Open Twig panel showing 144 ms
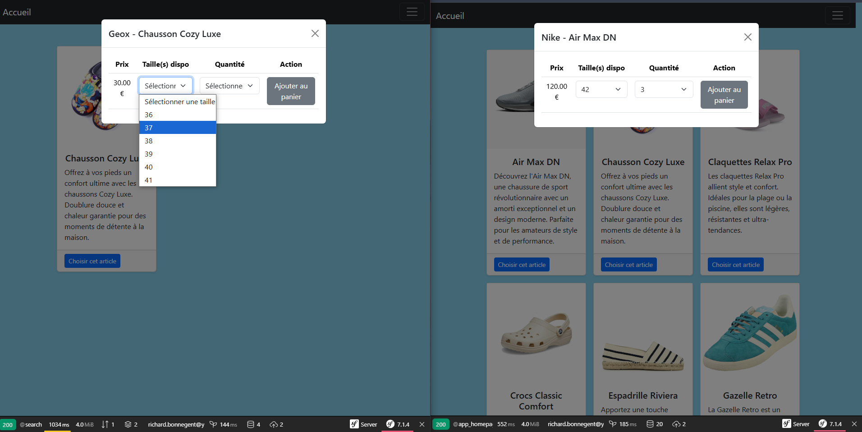 coord(224,424)
